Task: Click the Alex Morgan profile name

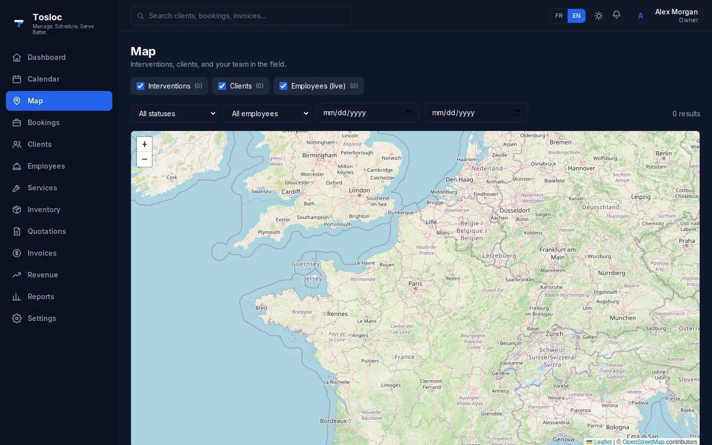Action: (676, 12)
